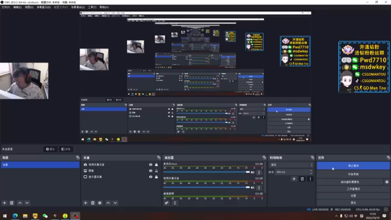Add a new scene with the plus icon
391x220 pixels.
[x=4, y=203]
